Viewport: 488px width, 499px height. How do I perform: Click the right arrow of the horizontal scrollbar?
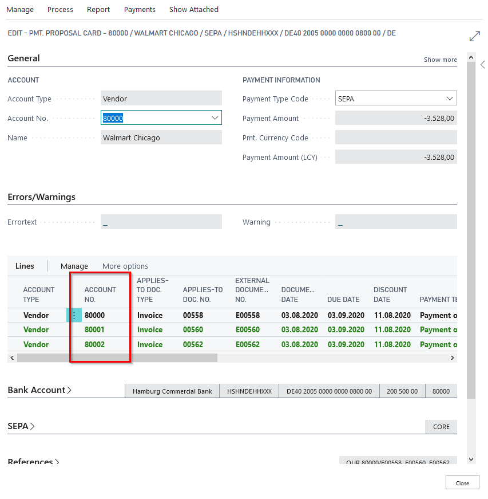(453, 357)
